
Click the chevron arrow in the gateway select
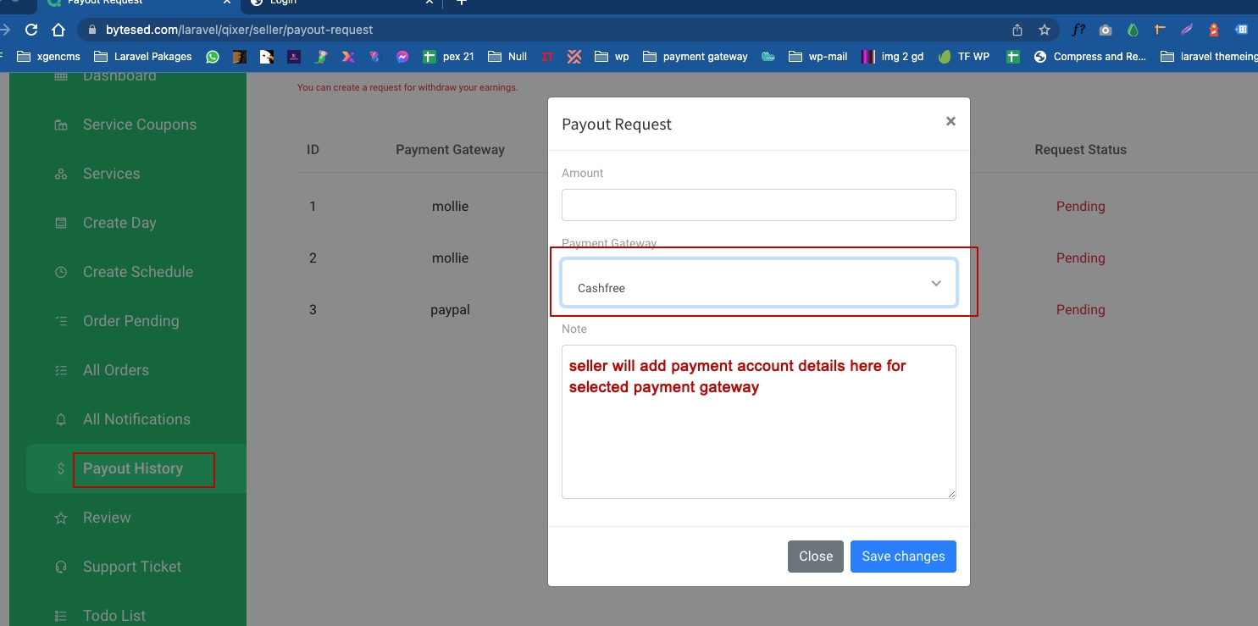pyautogui.click(x=935, y=284)
